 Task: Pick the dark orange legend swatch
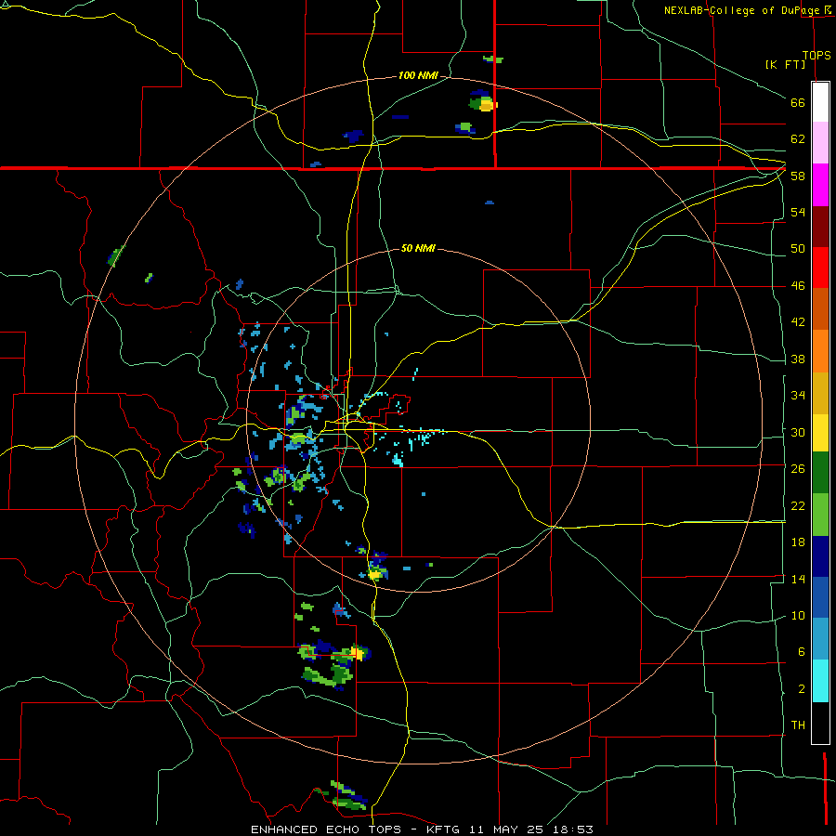click(x=820, y=308)
